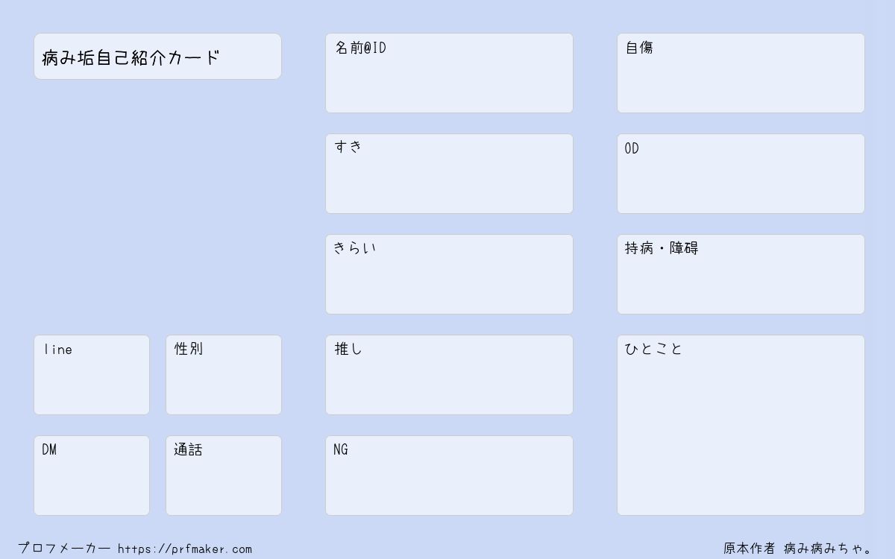Click the 性別 field box
895x559 pixels.
pos(224,375)
